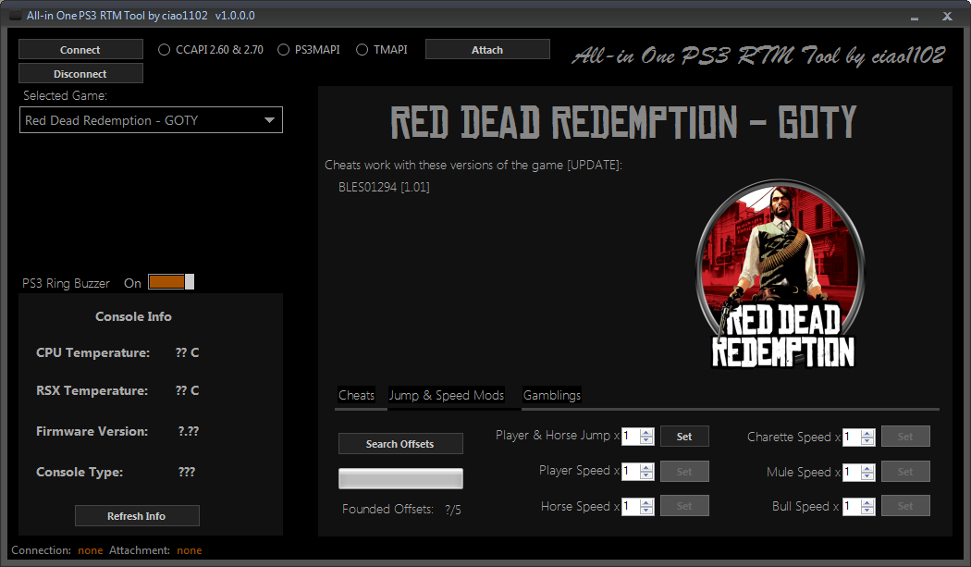Image resolution: width=971 pixels, height=567 pixels.
Task: Click the Charette Speed value field
Action: 852,437
